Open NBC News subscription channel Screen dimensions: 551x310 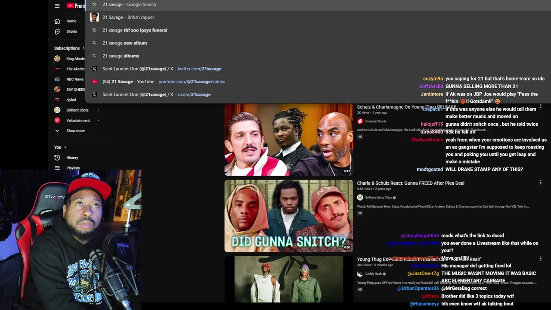click(75, 79)
